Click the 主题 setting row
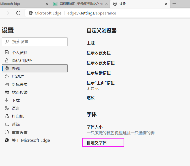The height and width of the screenshot is (166, 190). coord(91,43)
